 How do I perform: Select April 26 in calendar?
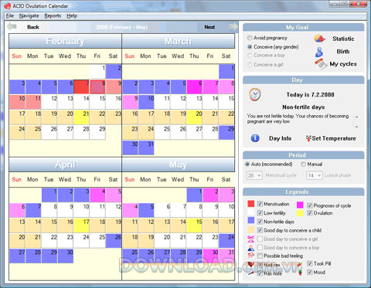[114, 241]
